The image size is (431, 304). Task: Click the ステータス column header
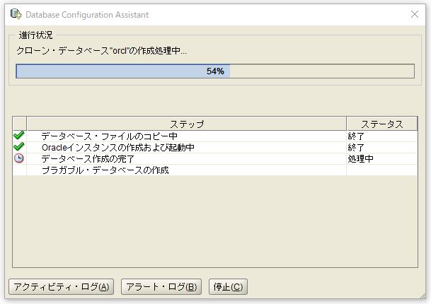pyautogui.click(x=381, y=124)
